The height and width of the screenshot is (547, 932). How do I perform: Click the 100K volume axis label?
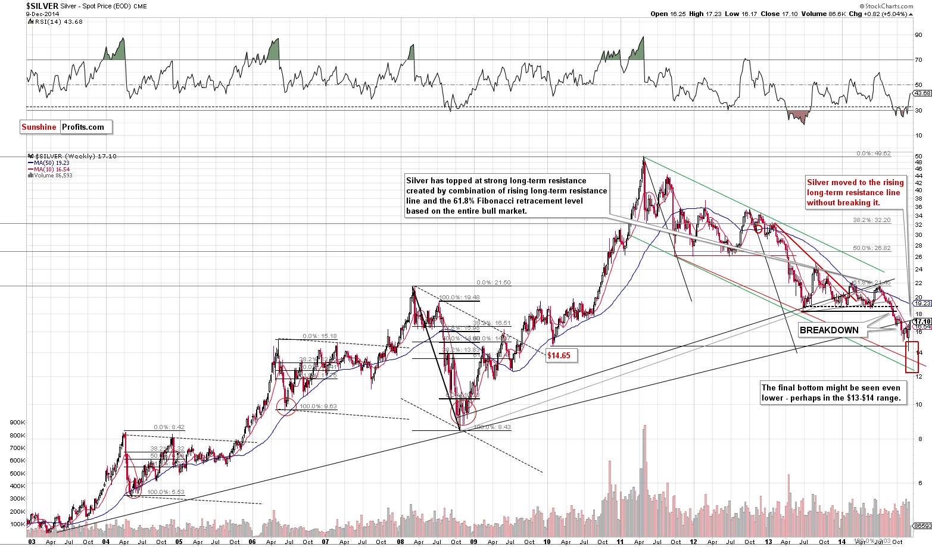click(x=18, y=524)
